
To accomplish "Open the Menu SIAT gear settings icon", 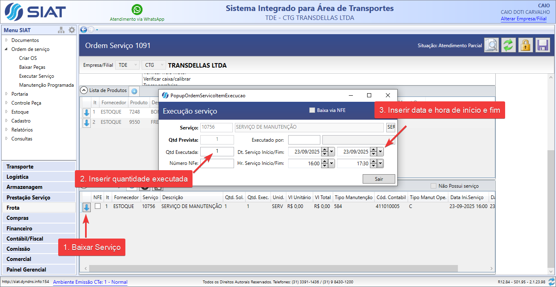I will coord(72,30).
